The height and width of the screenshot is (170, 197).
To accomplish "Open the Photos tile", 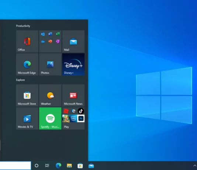I will pyautogui.click(x=50, y=64).
